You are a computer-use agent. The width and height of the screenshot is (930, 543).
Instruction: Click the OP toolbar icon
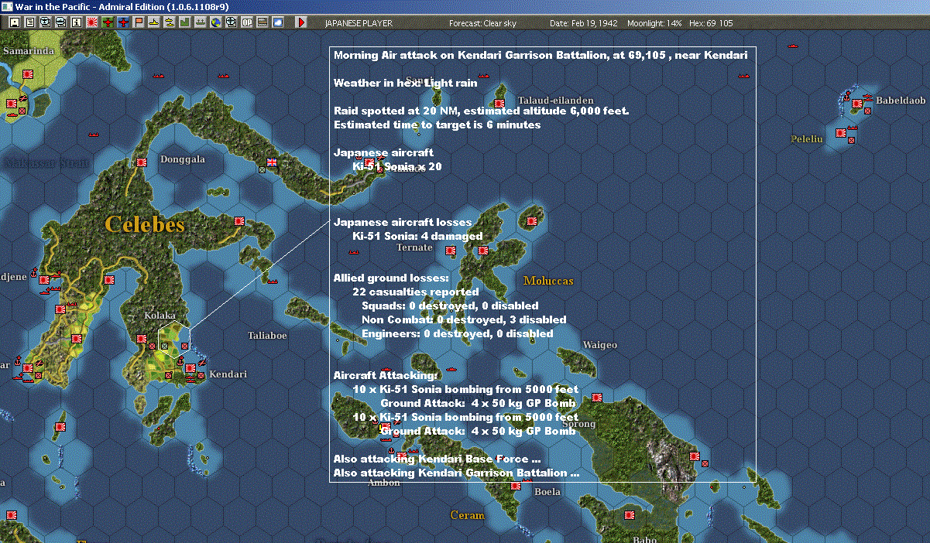247,22
